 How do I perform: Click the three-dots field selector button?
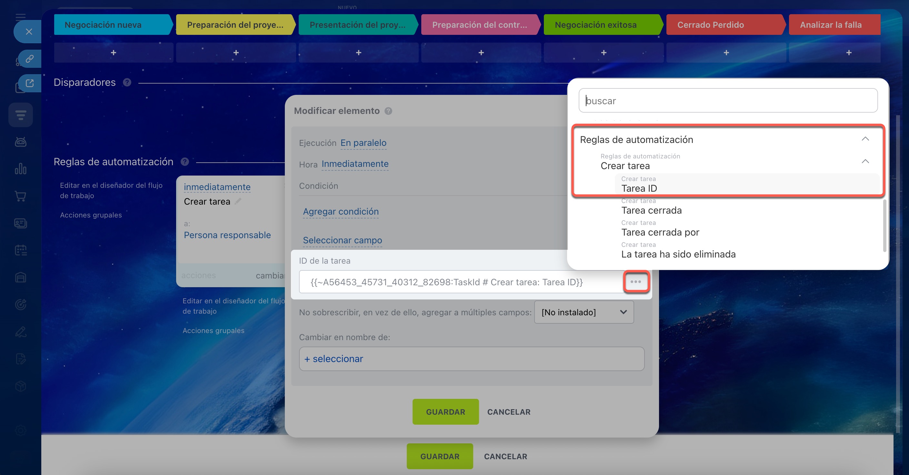coord(635,282)
